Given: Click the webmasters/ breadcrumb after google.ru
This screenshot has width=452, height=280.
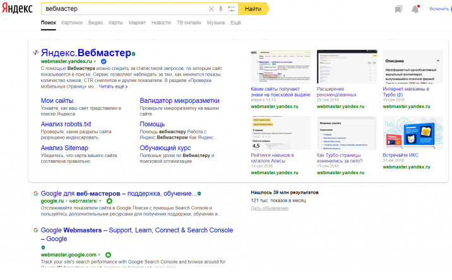Looking at the screenshot, I should coord(83,201).
